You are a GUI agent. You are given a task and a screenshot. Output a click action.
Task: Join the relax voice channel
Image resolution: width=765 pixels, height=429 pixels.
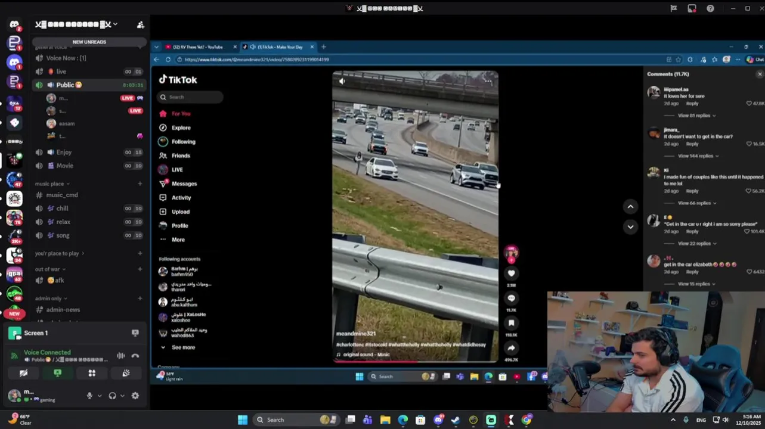click(x=89, y=222)
